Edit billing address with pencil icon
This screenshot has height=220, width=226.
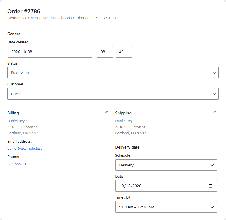[x=107, y=112]
